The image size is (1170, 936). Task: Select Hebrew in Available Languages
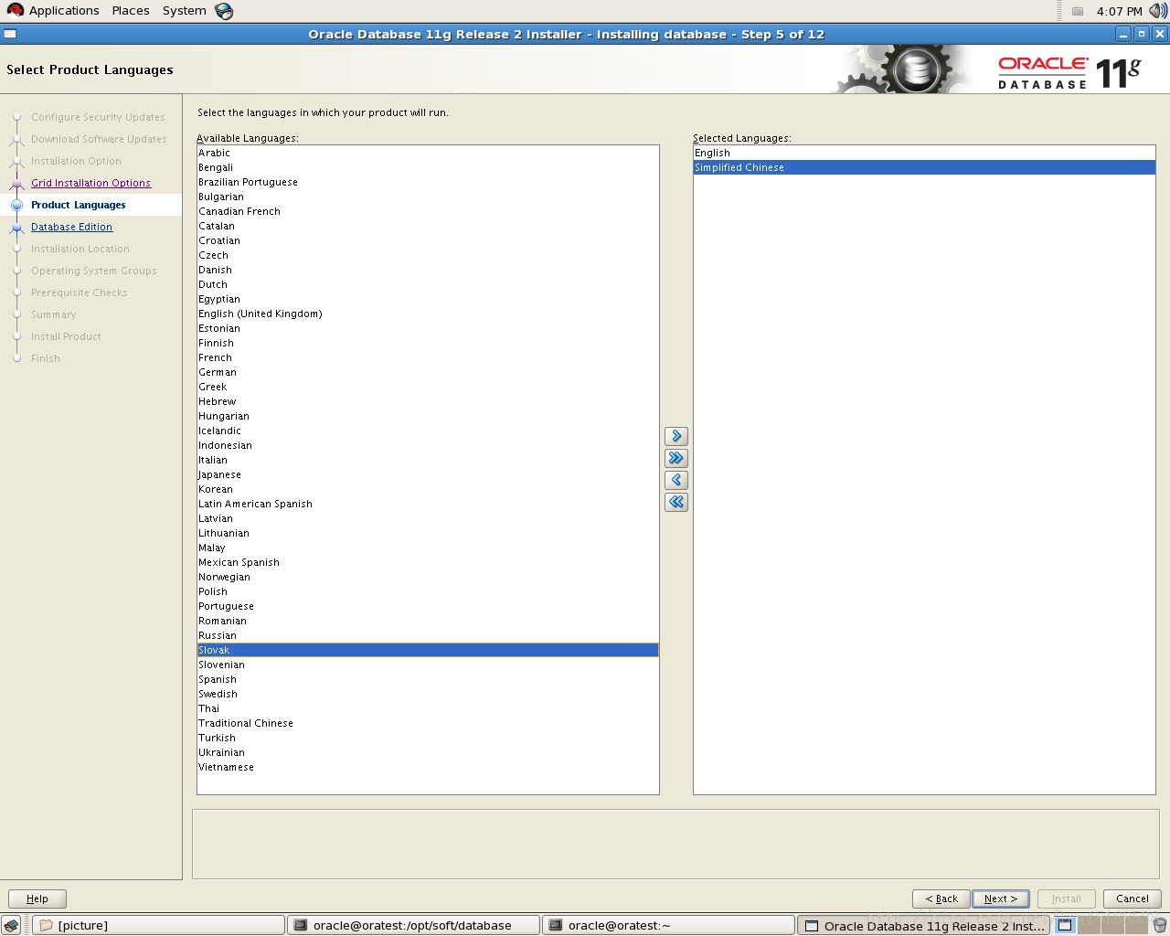pos(428,401)
